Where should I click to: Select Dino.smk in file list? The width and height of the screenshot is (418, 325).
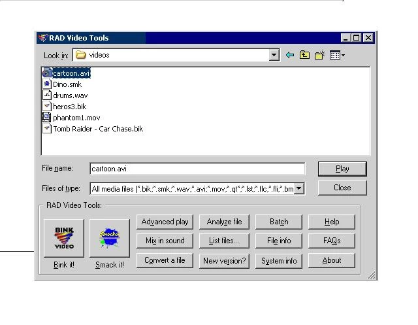[x=67, y=84]
